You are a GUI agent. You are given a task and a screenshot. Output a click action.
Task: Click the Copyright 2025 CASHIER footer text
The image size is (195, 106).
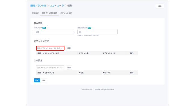click(x=97, y=89)
